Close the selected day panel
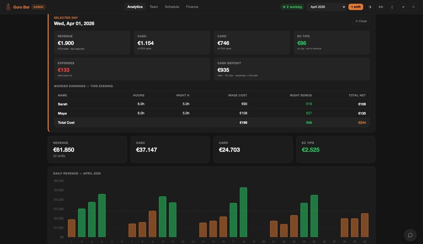423x244 pixels. click(361, 21)
